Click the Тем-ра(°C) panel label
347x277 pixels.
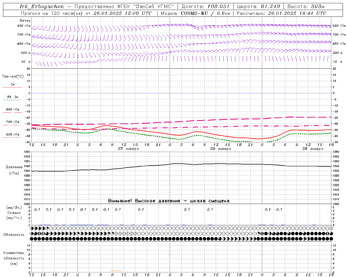(13, 77)
